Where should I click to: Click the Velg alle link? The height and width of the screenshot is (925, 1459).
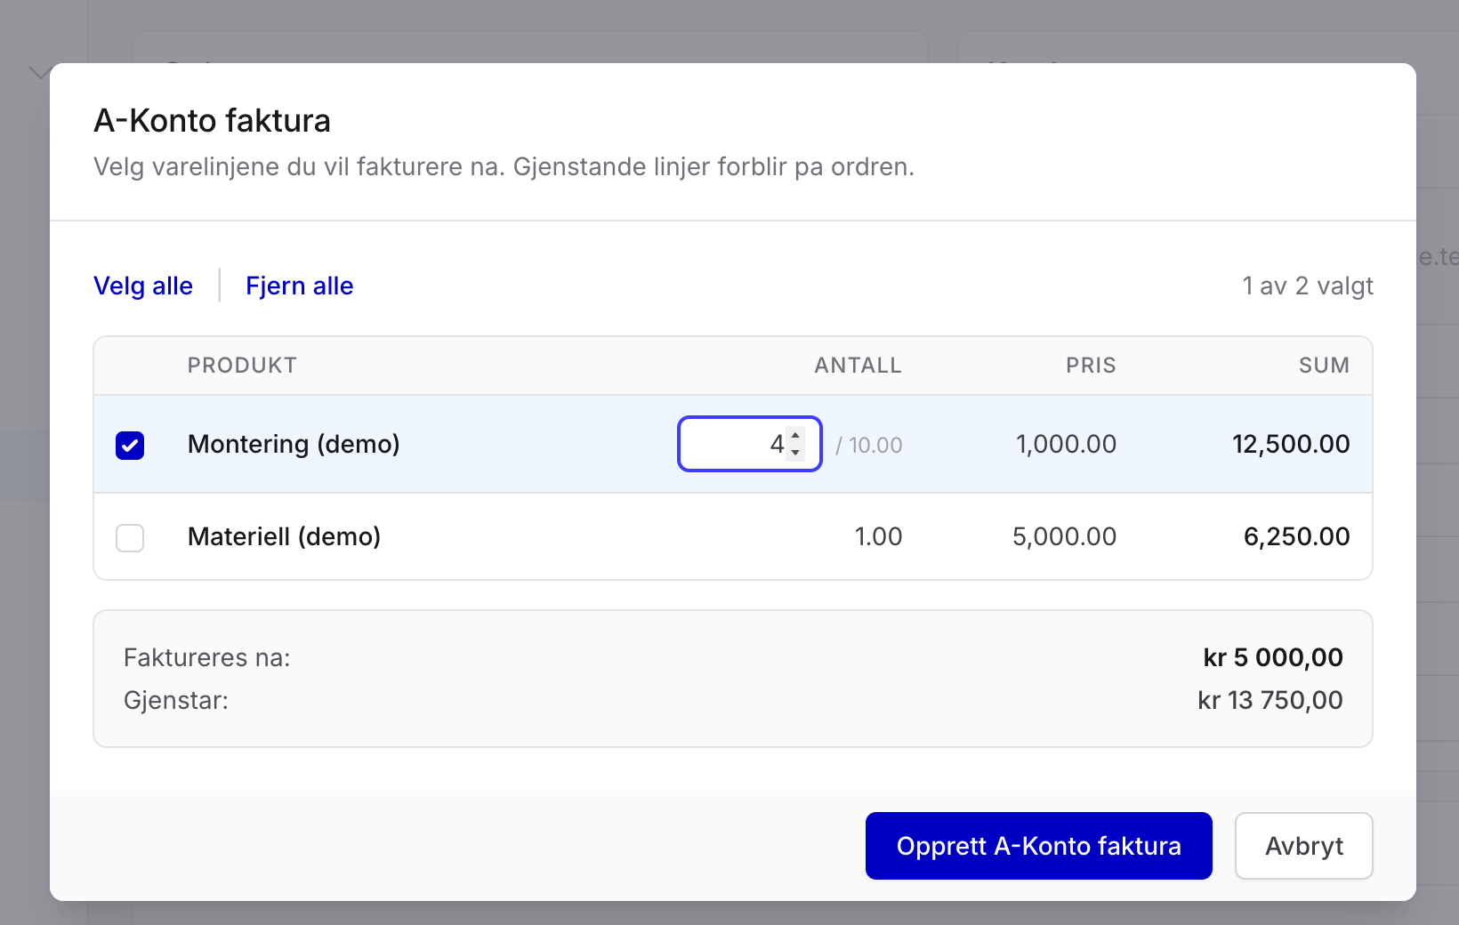143,286
